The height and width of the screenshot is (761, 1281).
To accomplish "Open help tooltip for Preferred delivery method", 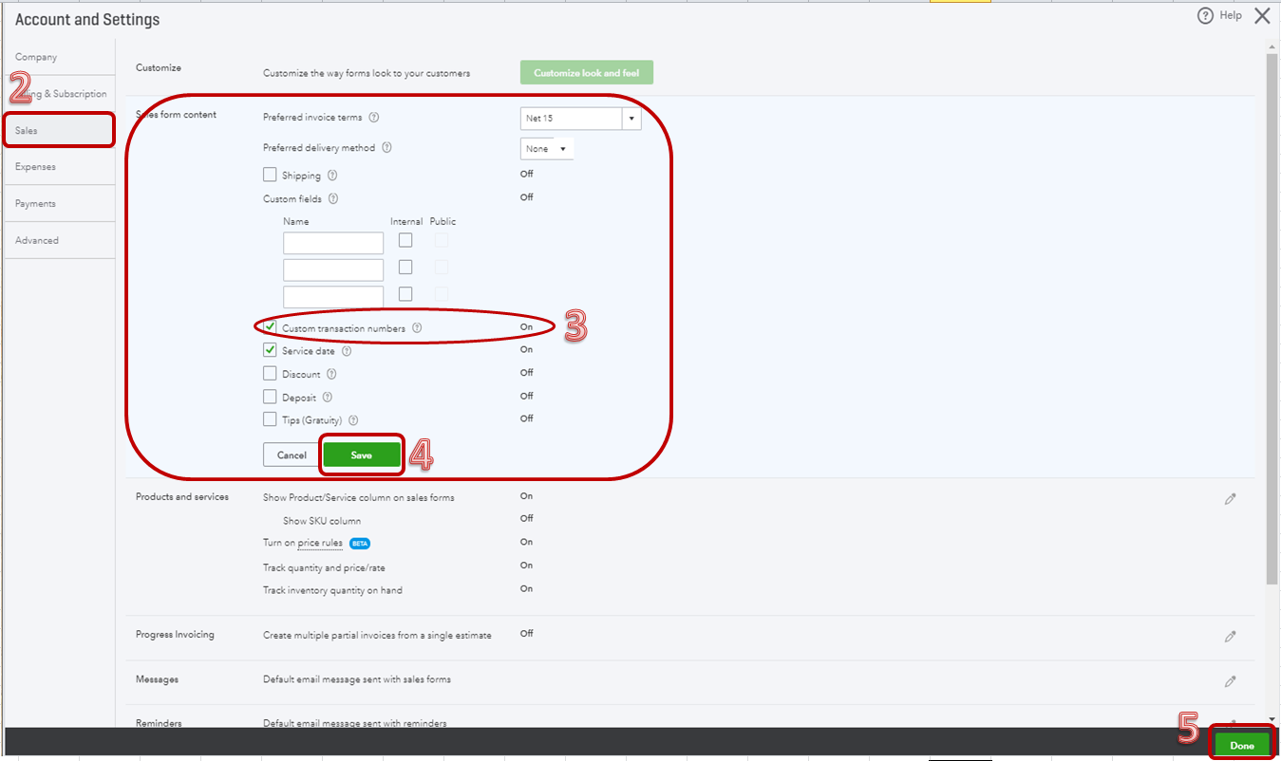I will (x=386, y=148).
